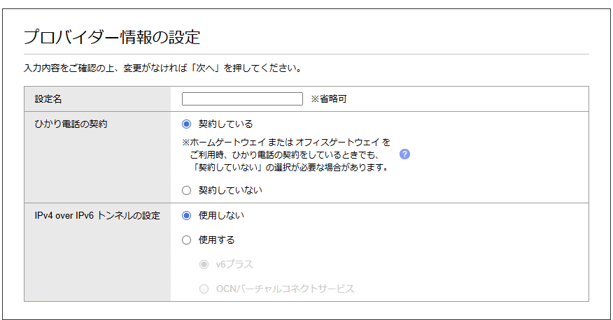Click the IPv4 over IPv6 トンネルの設定 header

(x=97, y=215)
